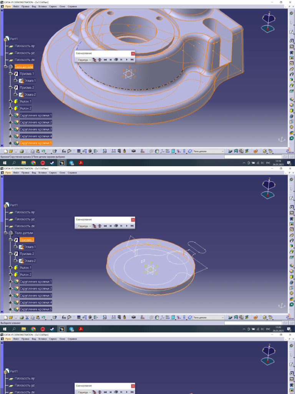Select the Rib tool in top window toolbar
This screenshot has width=295, height=394.
[x=292, y=69]
